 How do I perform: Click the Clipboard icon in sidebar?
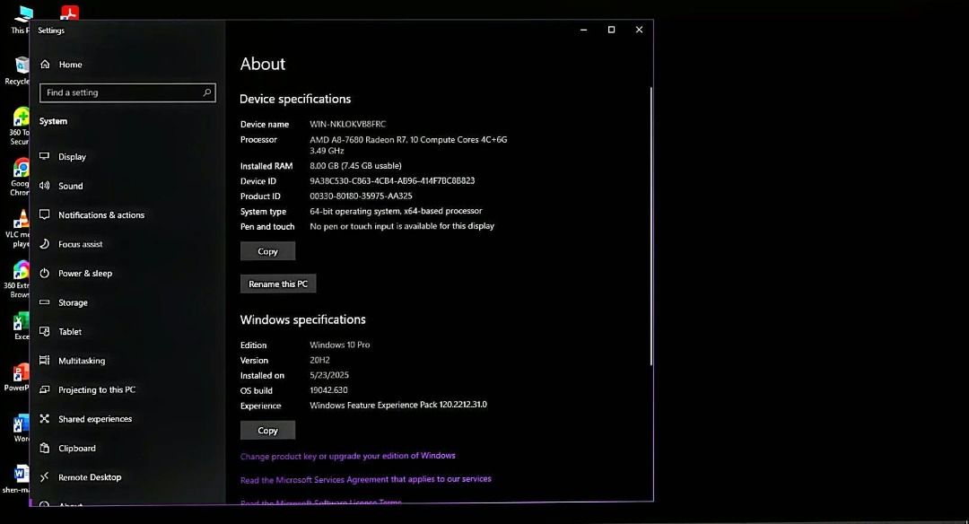click(x=45, y=448)
